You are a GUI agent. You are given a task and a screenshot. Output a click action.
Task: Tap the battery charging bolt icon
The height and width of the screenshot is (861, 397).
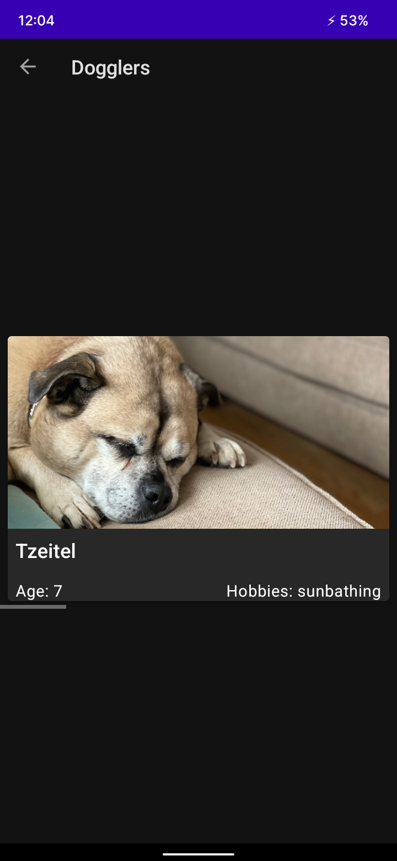(x=331, y=21)
